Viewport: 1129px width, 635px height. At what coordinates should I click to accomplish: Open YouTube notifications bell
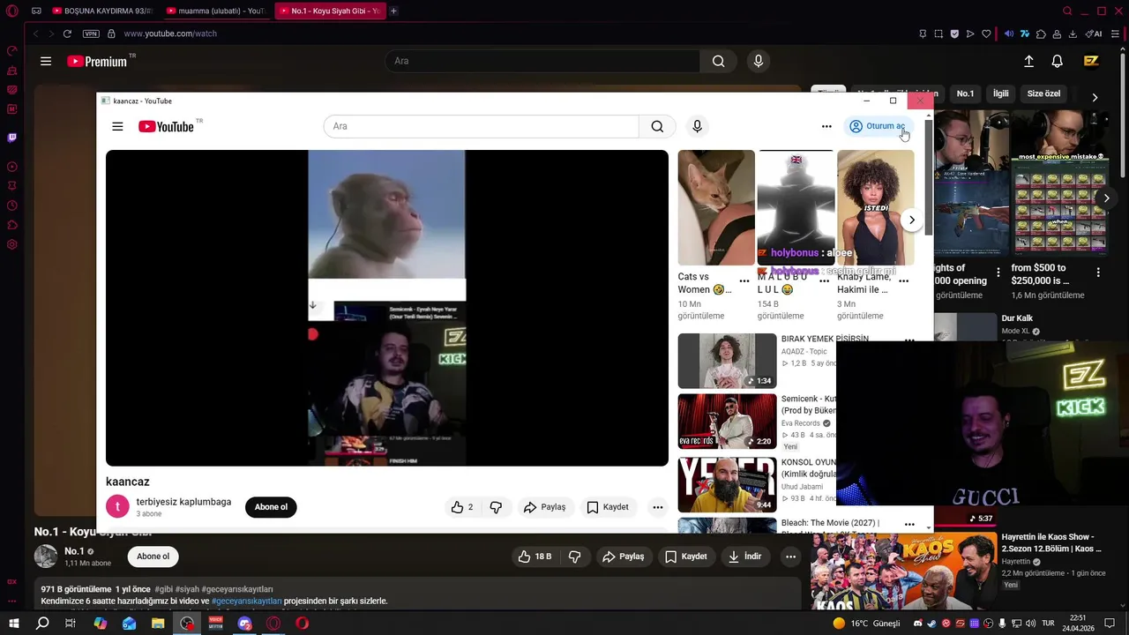pos(1057,61)
